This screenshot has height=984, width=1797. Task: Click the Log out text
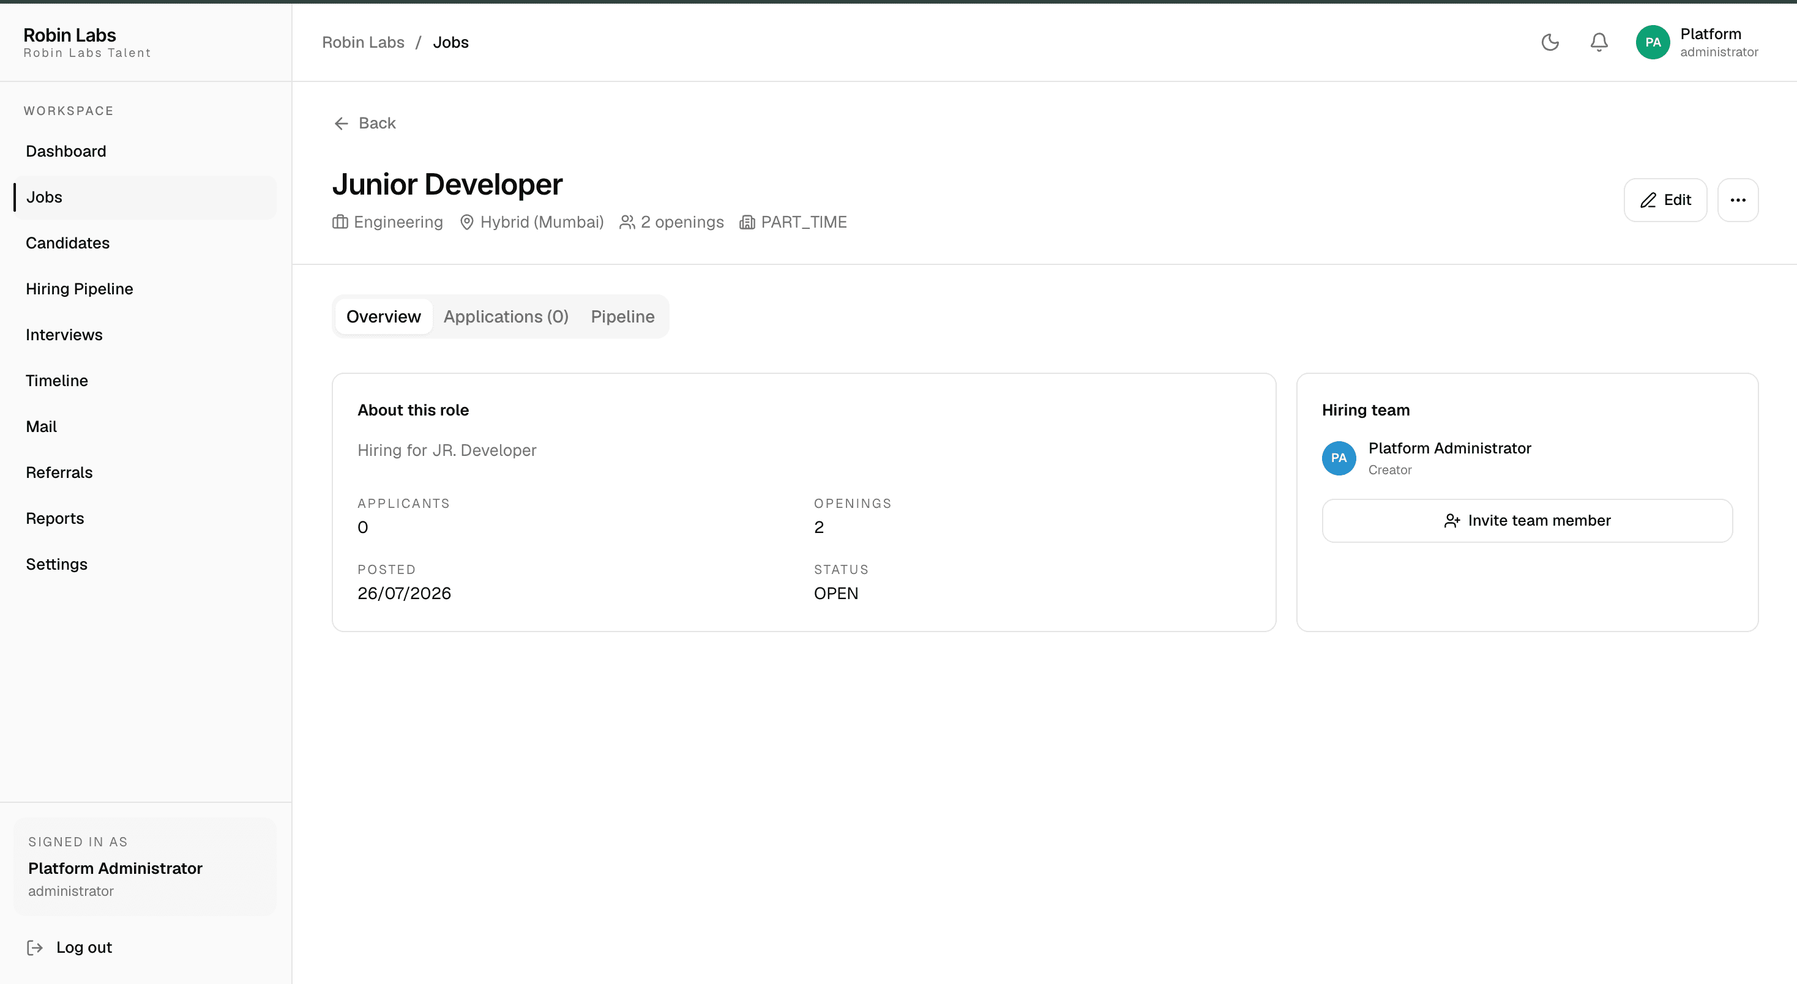[x=84, y=947]
